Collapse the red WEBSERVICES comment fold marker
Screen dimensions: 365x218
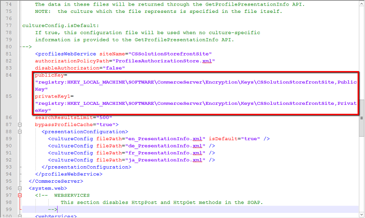tap(20, 195)
